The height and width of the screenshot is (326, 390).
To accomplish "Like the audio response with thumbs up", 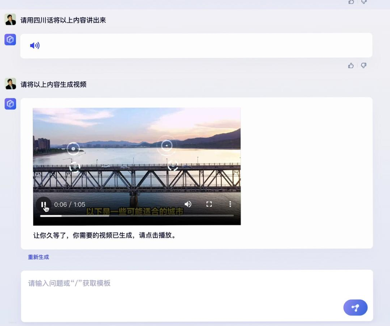I will click(351, 65).
